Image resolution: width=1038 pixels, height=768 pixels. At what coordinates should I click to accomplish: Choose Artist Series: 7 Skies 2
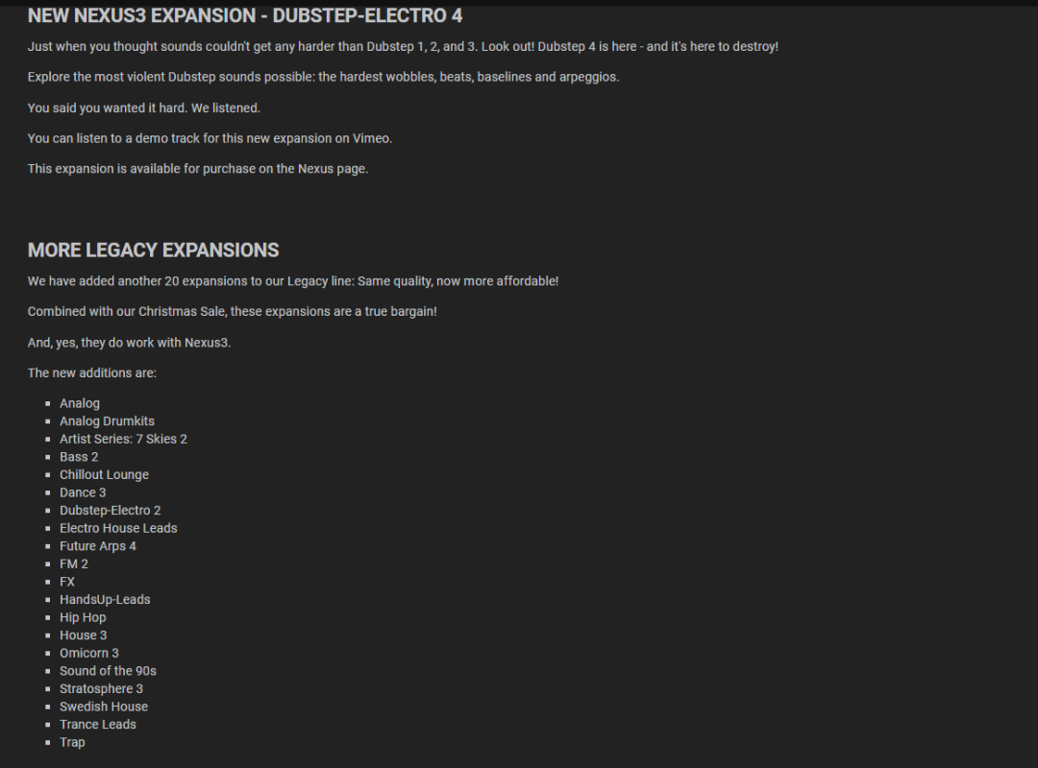(x=123, y=440)
